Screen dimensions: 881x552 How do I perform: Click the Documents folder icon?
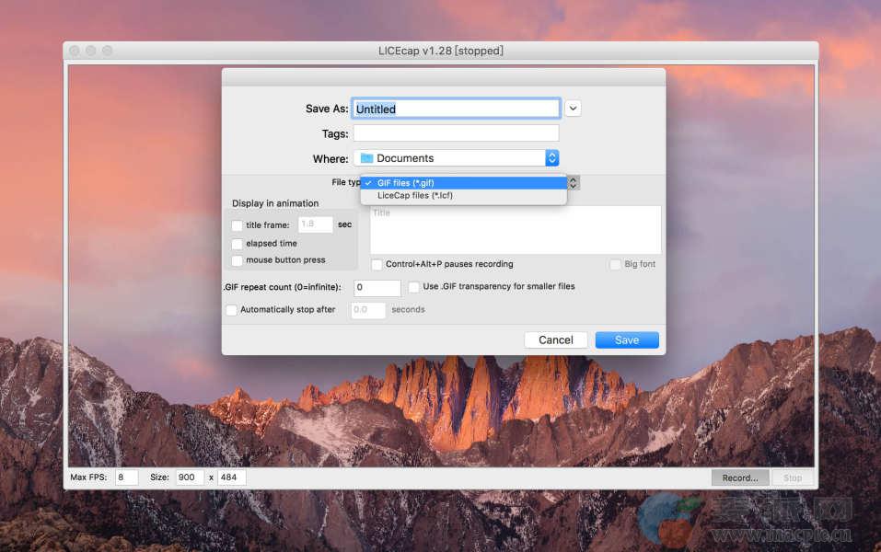pos(366,158)
